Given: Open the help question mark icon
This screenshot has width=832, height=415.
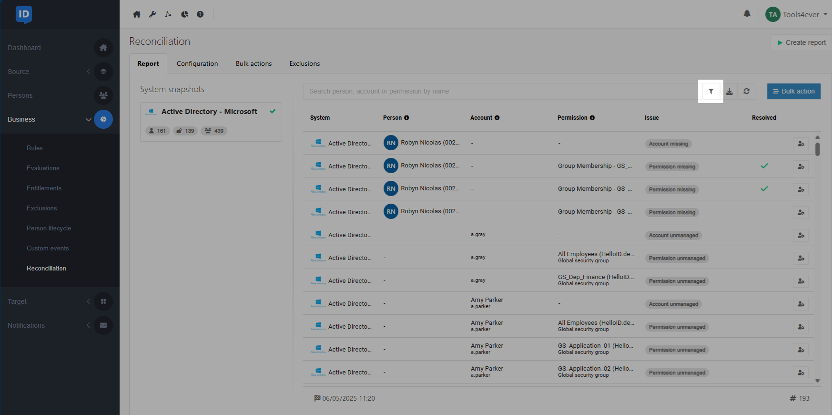Looking at the screenshot, I should coord(200,14).
